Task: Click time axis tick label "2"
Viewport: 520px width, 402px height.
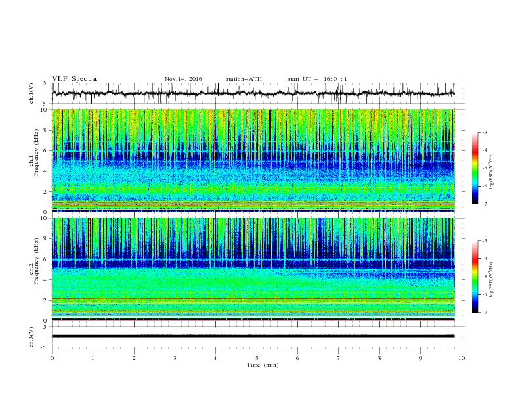Action: coord(134,358)
